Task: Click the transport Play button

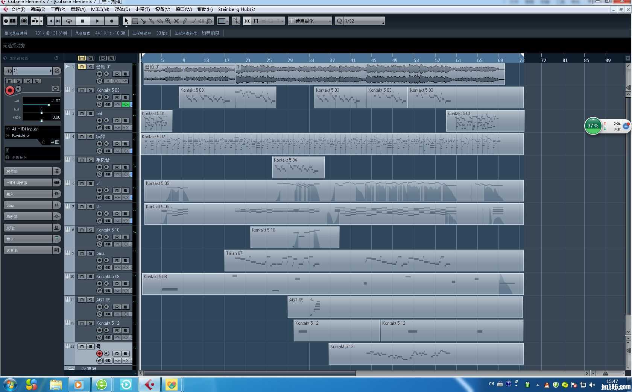Action: (97, 21)
